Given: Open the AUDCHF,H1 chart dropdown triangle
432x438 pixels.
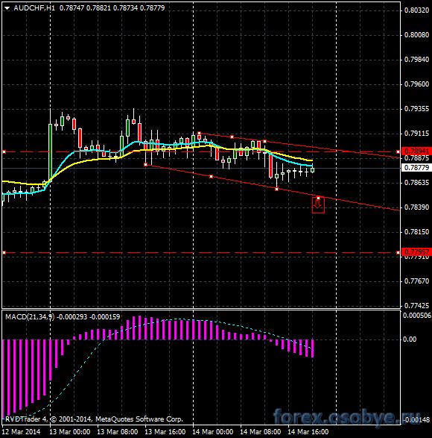Looking at the screenshot, I should pyautogui.click(x=7, y=8).
